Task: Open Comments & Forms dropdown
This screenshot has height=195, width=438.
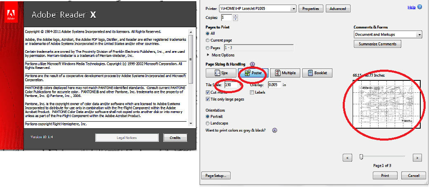Action: click(419, 35)
